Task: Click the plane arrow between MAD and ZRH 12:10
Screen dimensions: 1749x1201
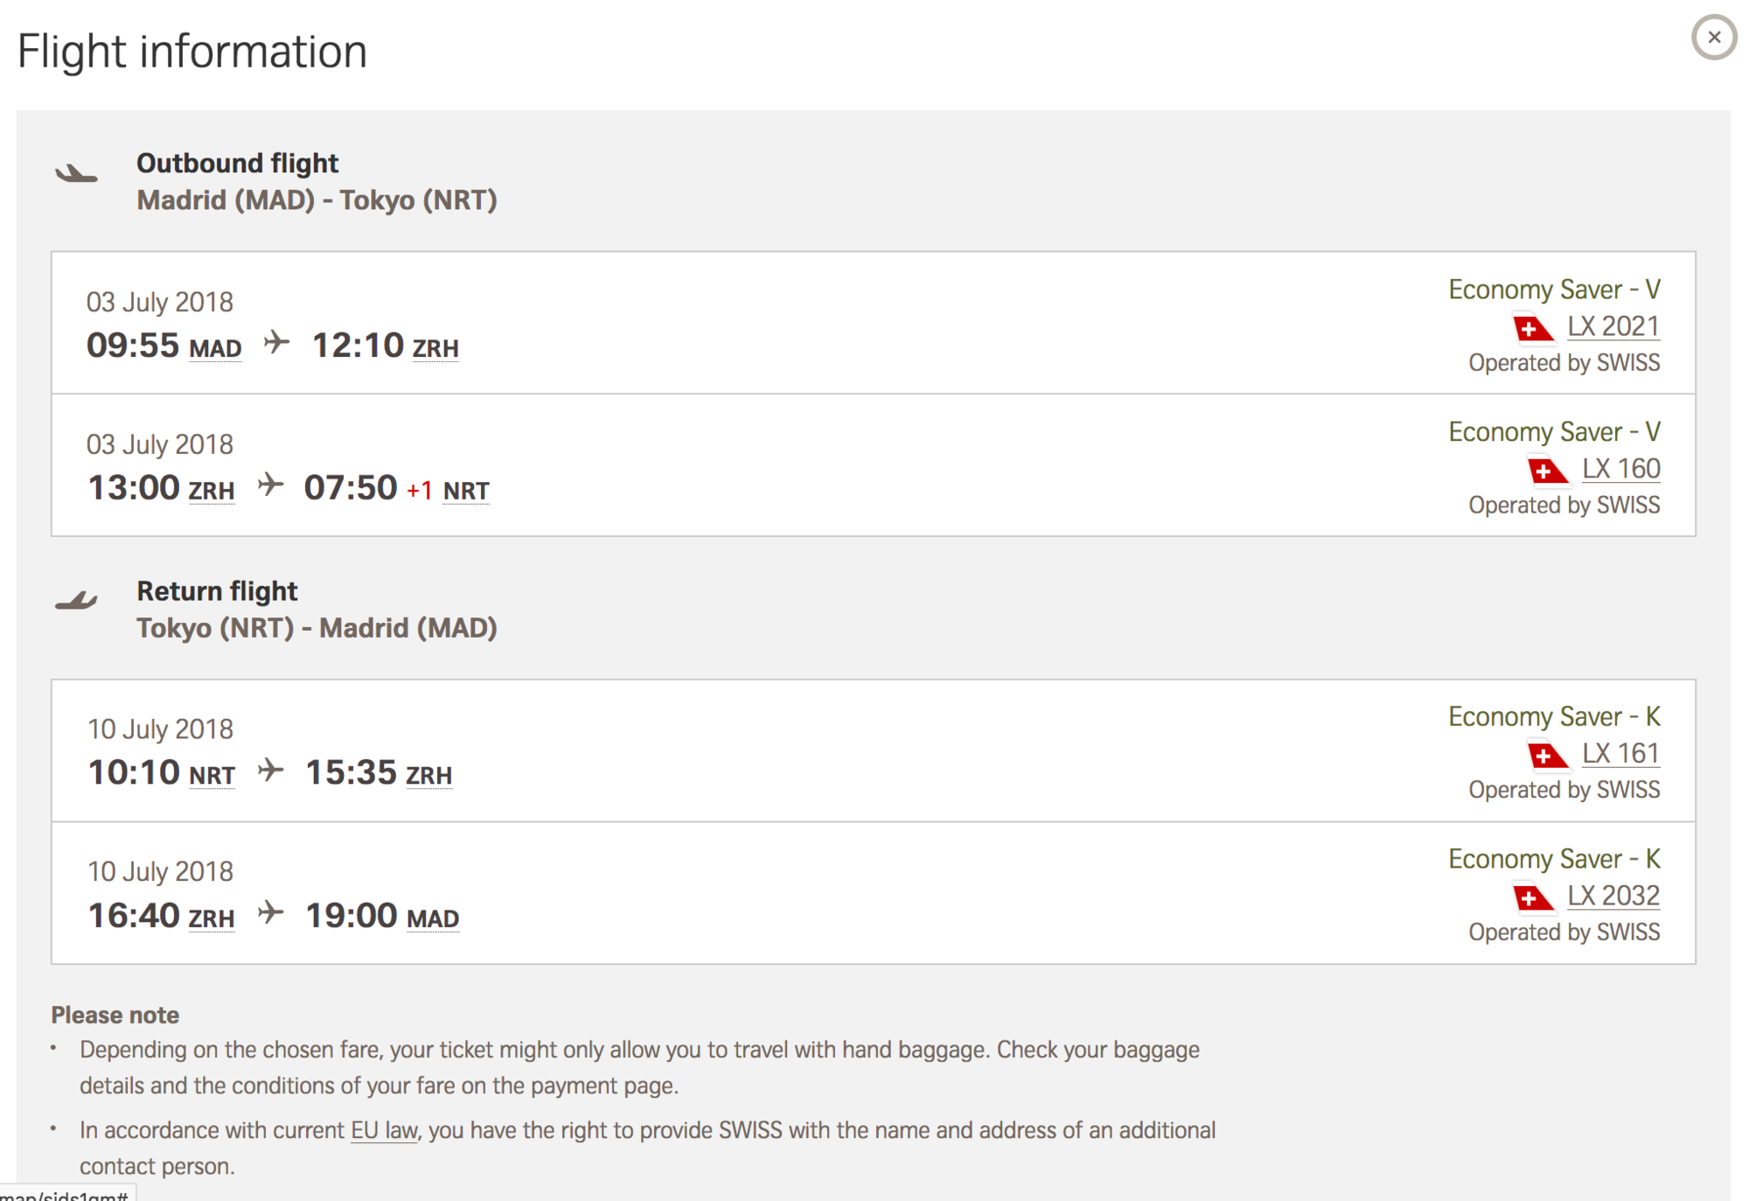Action: point(276,342)
